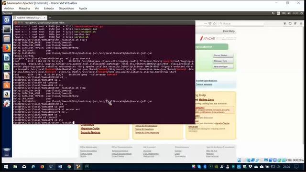Close the terminal window with red button
The height and width of the screenshot is (172, 306).
point(16,23)
